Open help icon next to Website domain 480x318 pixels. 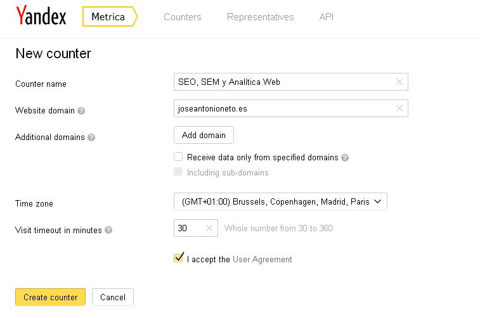coord(81,111)
